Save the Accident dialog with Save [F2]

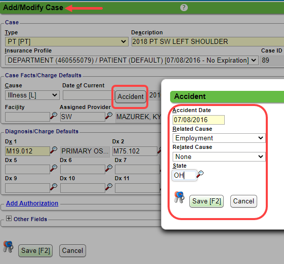point(207,201)
